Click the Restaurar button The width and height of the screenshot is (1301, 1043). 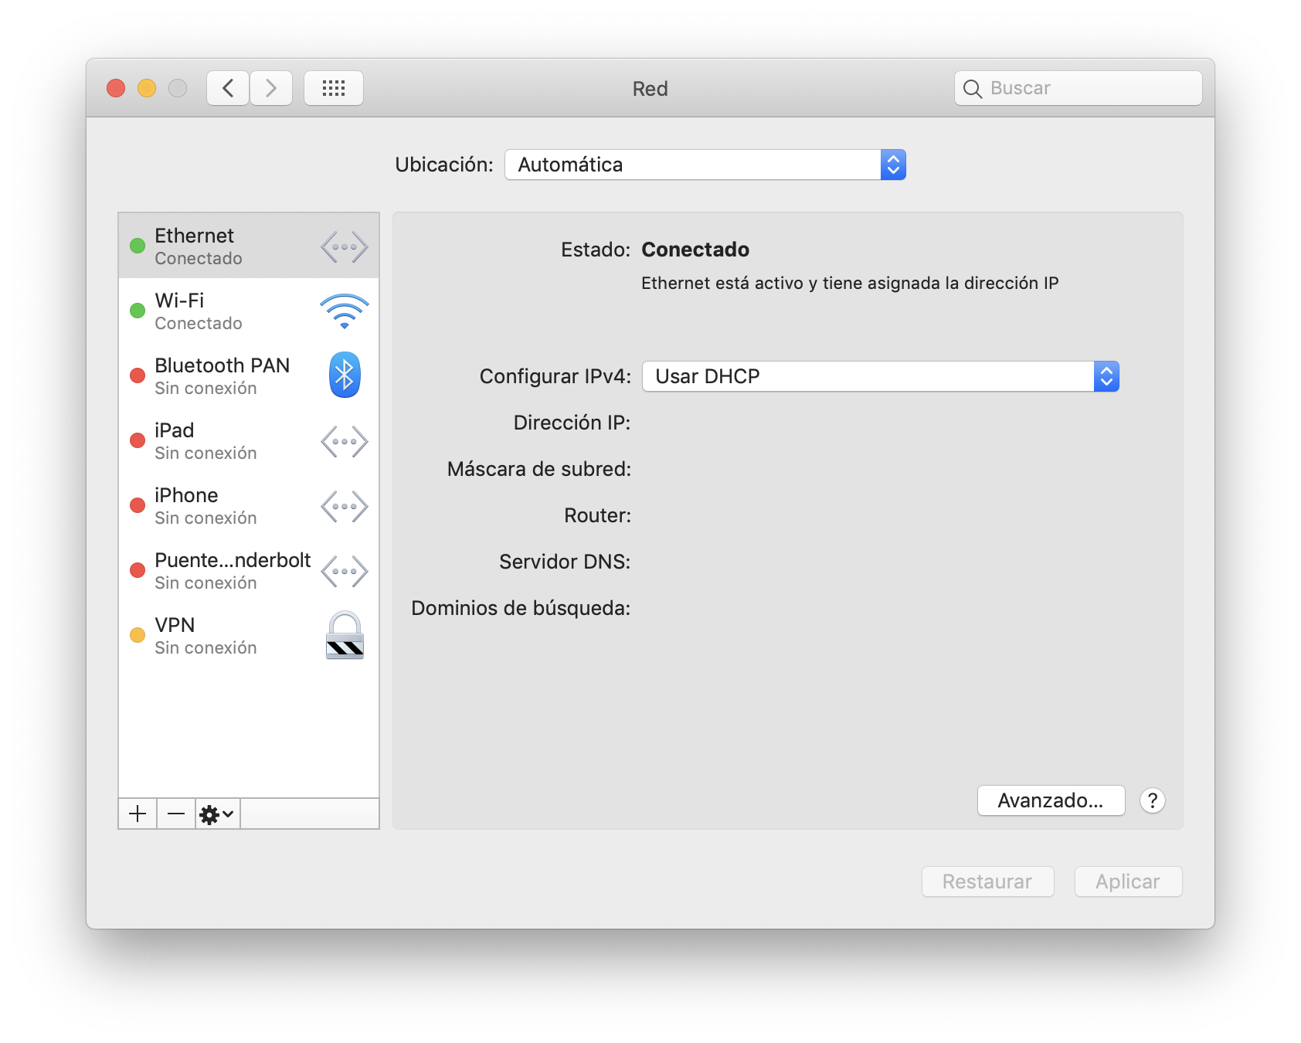tap(987, 882)
